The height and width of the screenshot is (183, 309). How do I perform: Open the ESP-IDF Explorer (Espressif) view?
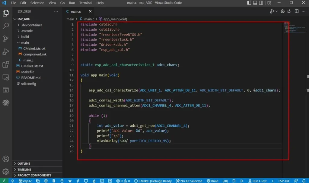6,103
